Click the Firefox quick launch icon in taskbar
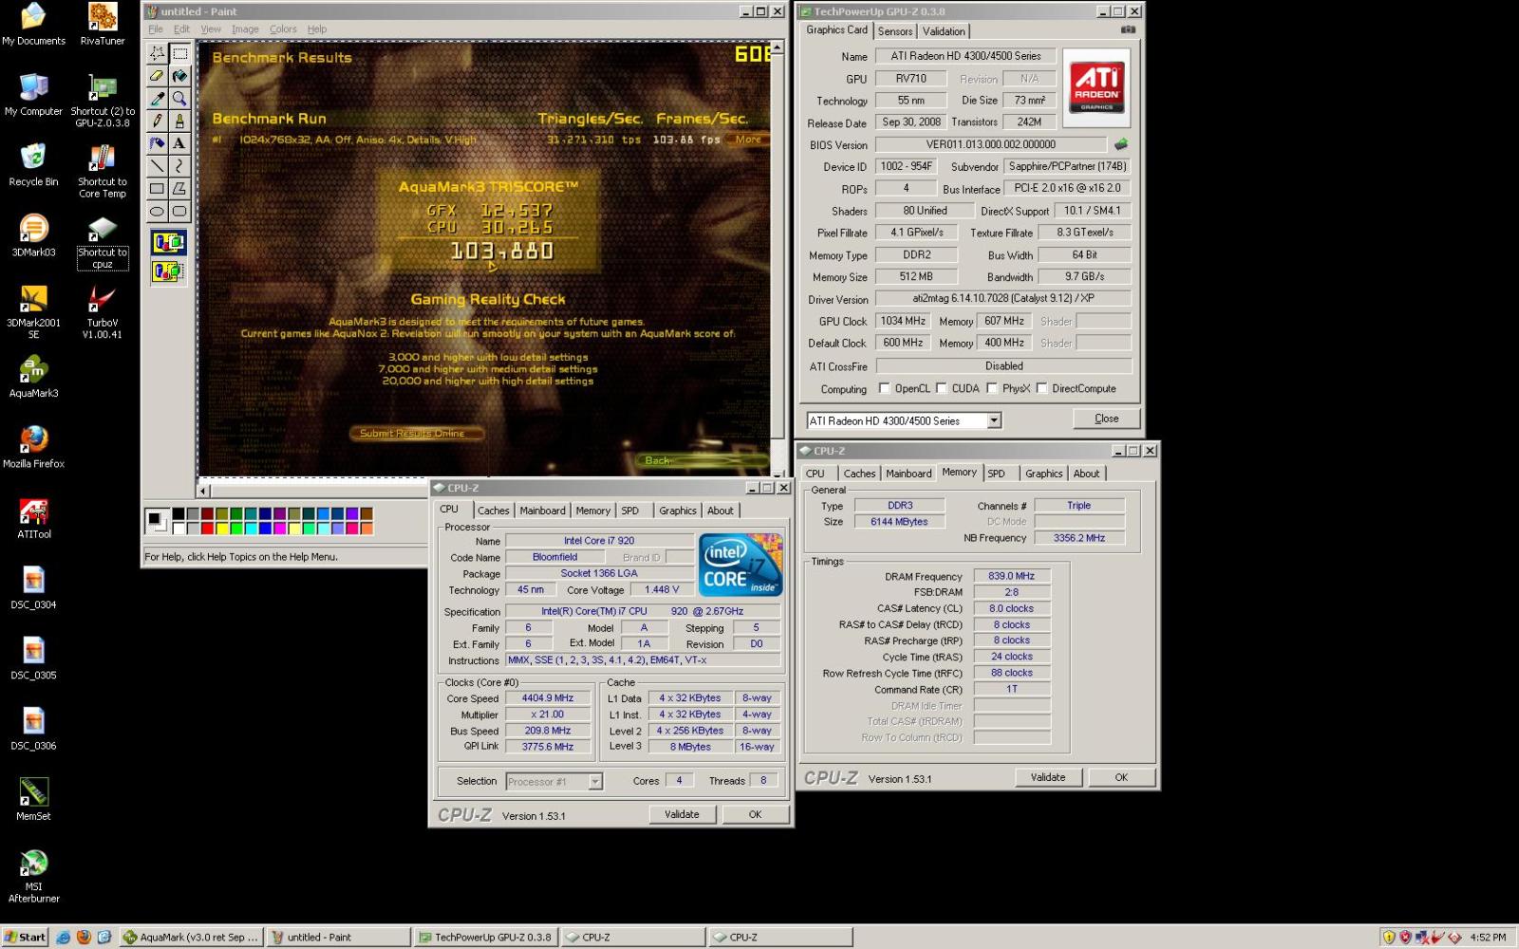Image resolution: width=1519 pixels, height=949 pixels. (84, 937)
